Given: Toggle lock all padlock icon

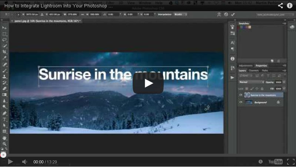Looking at the screenshot, I should 262,89.
